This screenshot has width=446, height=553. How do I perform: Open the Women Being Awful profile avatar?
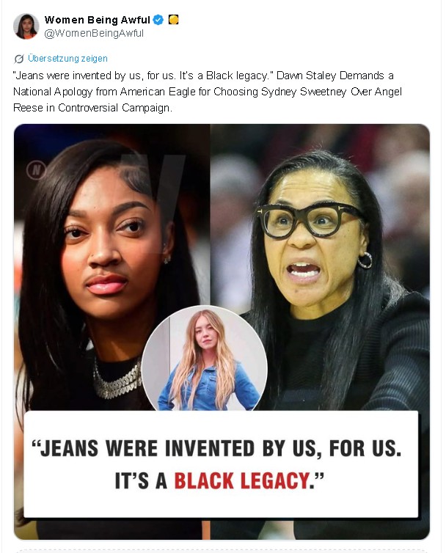(x=26, y=26)
